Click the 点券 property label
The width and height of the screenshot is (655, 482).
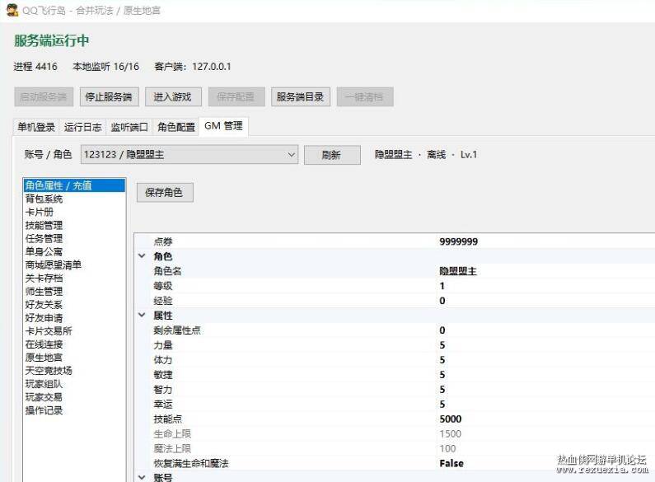pos(163,241)
